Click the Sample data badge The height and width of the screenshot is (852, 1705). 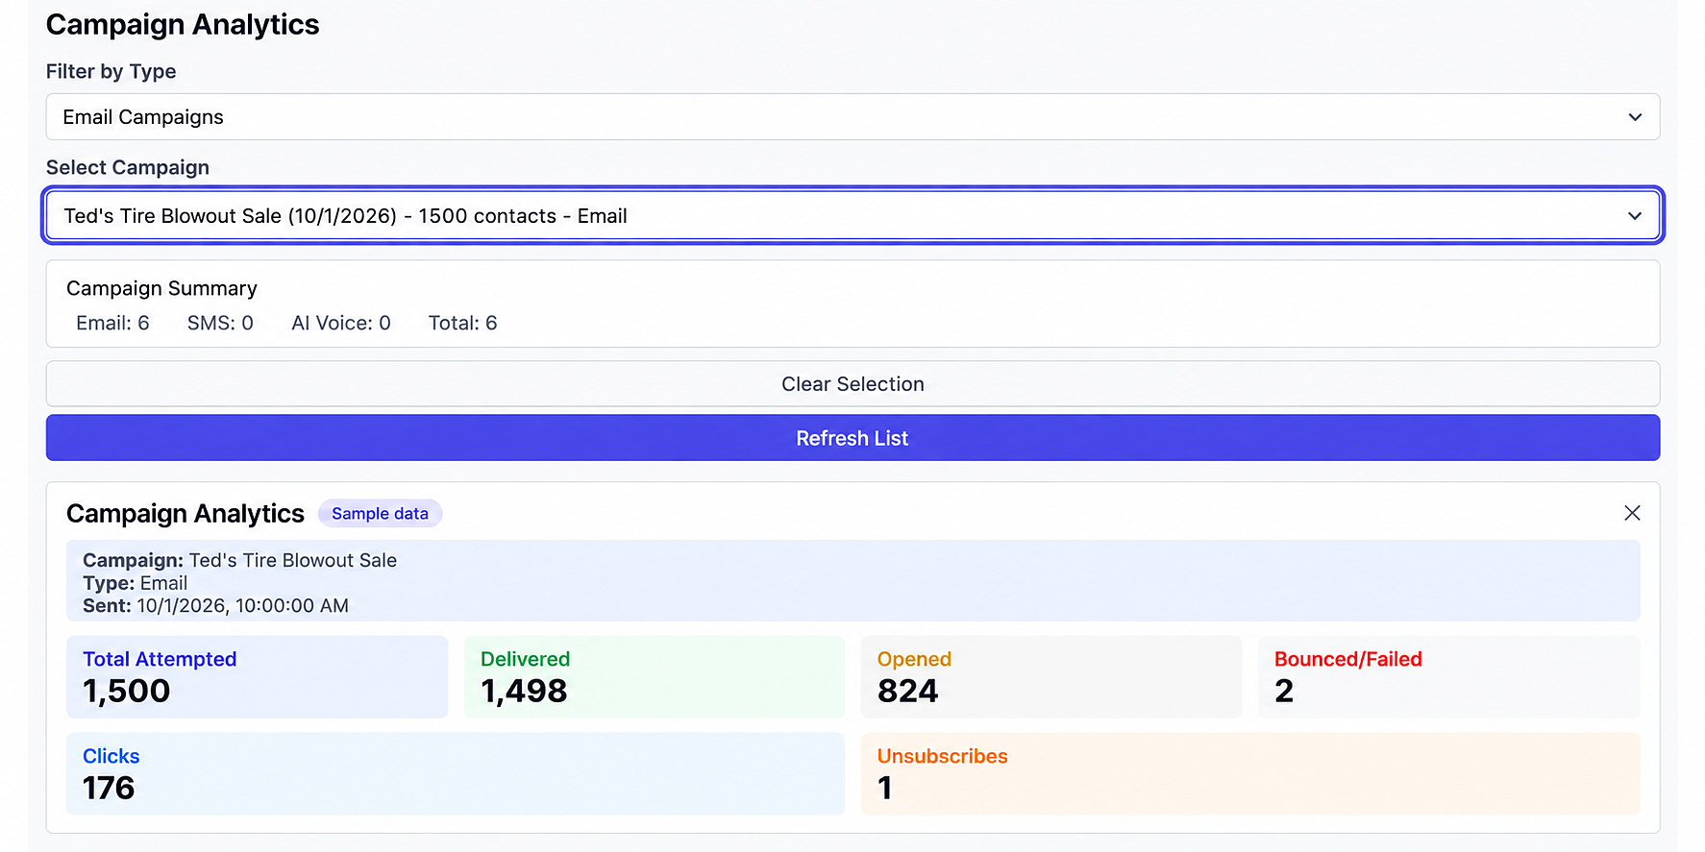(380, 514)
